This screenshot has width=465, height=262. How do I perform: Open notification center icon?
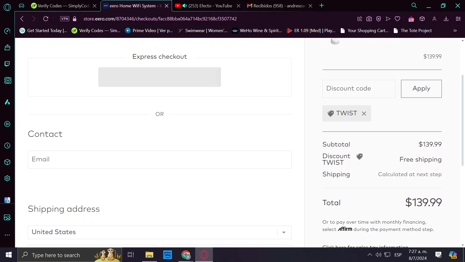coord(438,255)
